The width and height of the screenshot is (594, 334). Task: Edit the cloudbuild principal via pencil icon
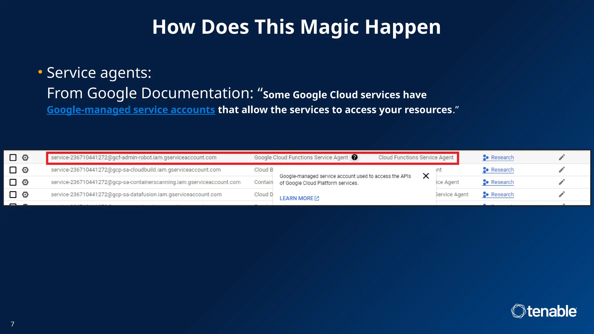[x=562, y=170]
